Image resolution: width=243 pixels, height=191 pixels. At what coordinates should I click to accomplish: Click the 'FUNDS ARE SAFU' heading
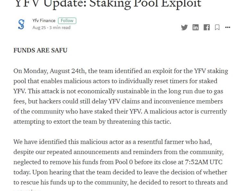coord(40,50)
